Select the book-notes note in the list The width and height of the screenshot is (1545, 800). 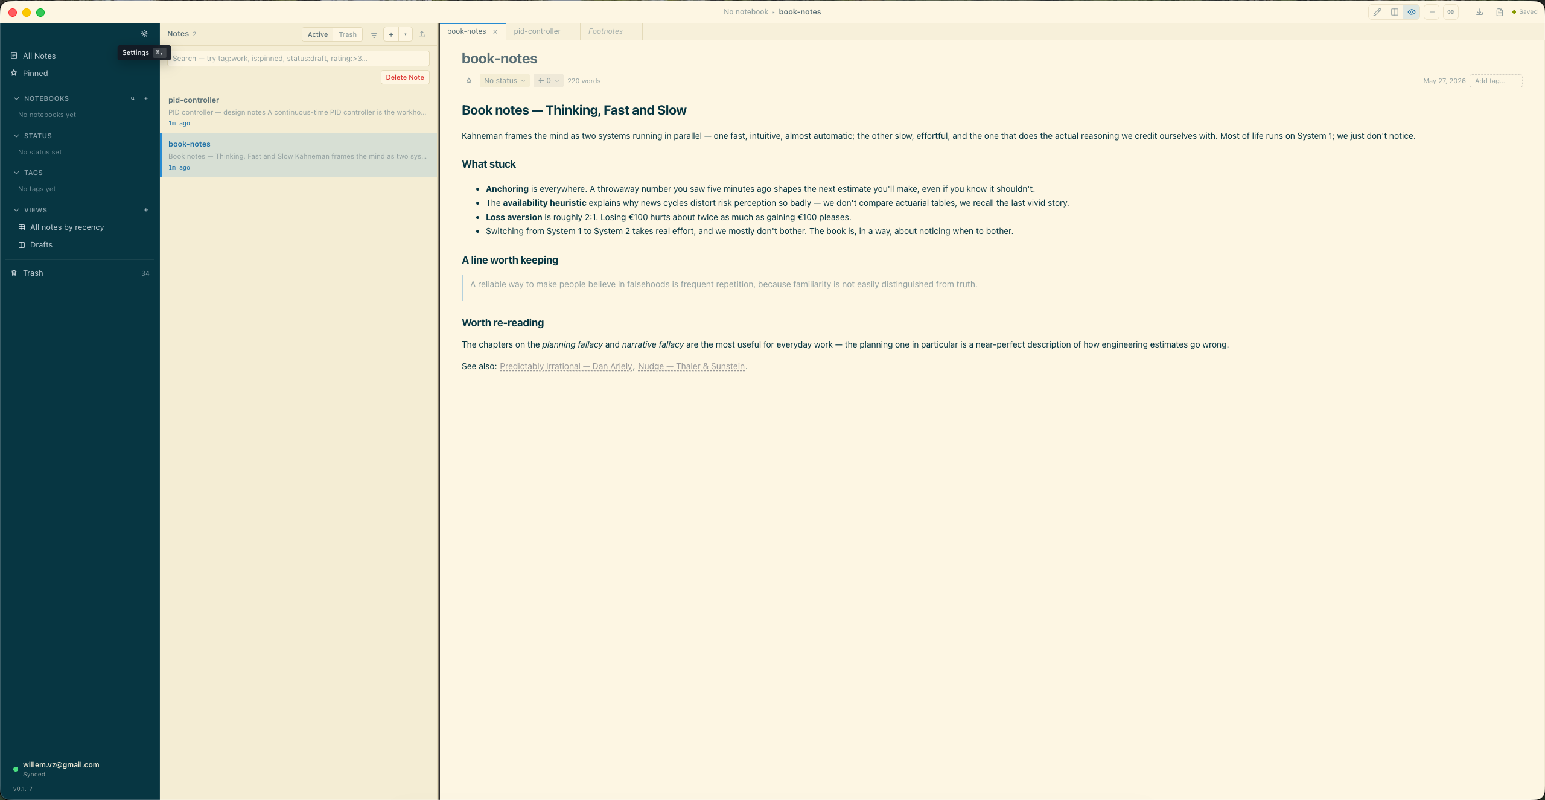point(299,156)
